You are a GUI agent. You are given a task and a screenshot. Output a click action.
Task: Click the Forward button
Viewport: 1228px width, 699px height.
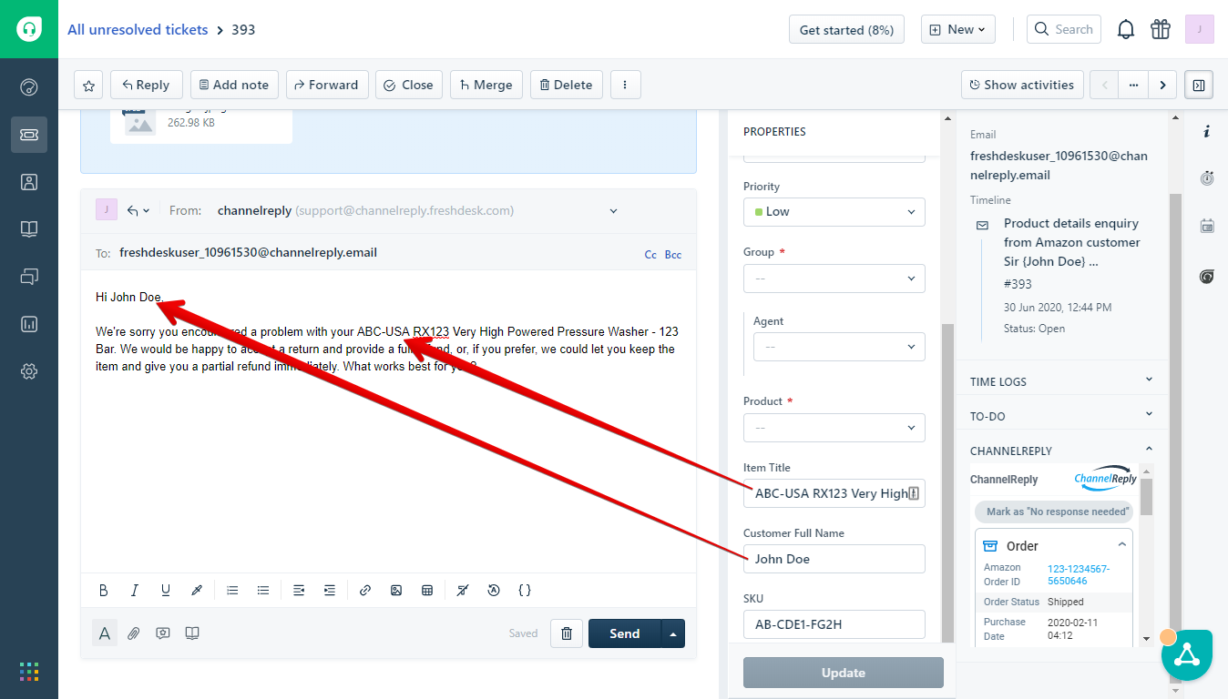[327, 85]
